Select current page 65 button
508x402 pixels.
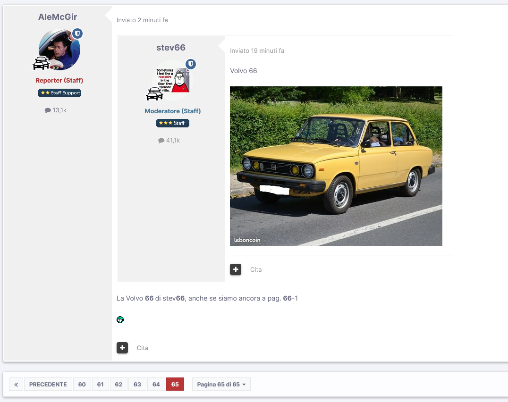175,384
